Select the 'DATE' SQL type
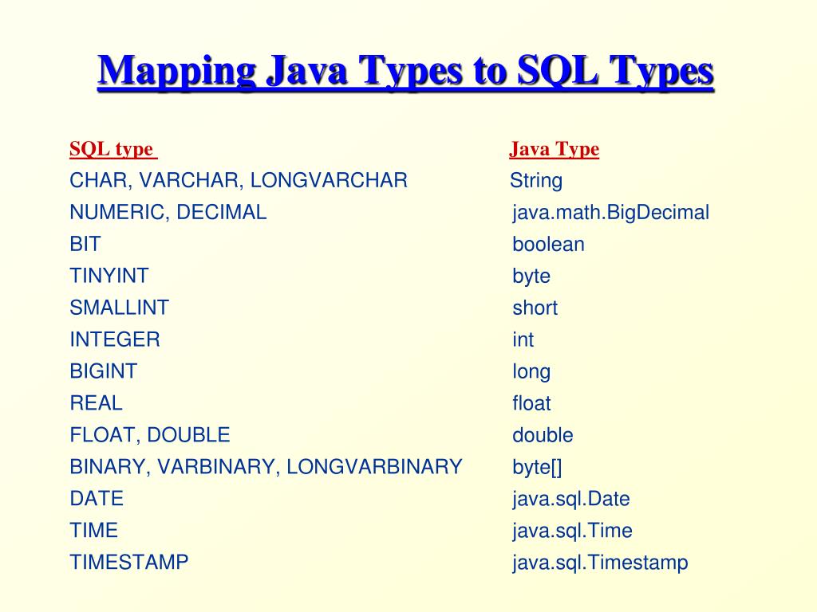This screenshot has width=817, height=612. 97,499
